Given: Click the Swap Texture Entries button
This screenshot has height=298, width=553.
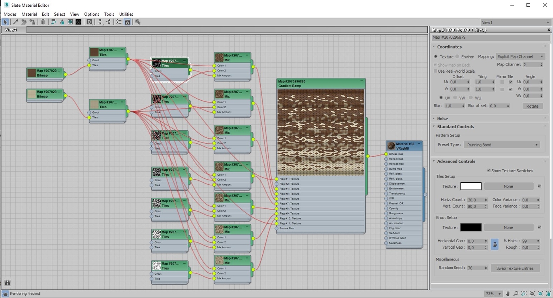Looking at the screenshot, I should tap(515, 268).
